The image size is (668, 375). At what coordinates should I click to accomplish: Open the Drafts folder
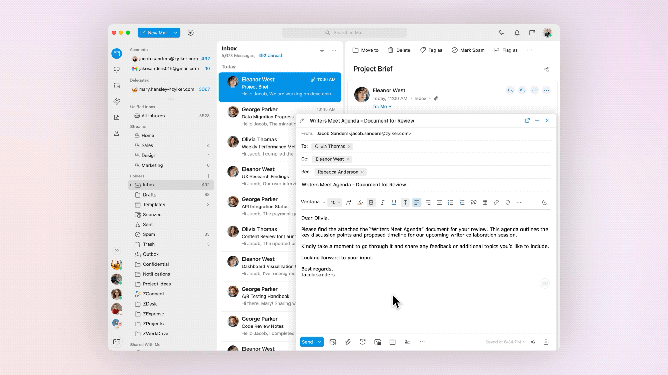pyautogui.click(x=149, y=195)
